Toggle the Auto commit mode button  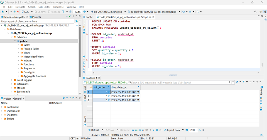[x=77, y=12]
